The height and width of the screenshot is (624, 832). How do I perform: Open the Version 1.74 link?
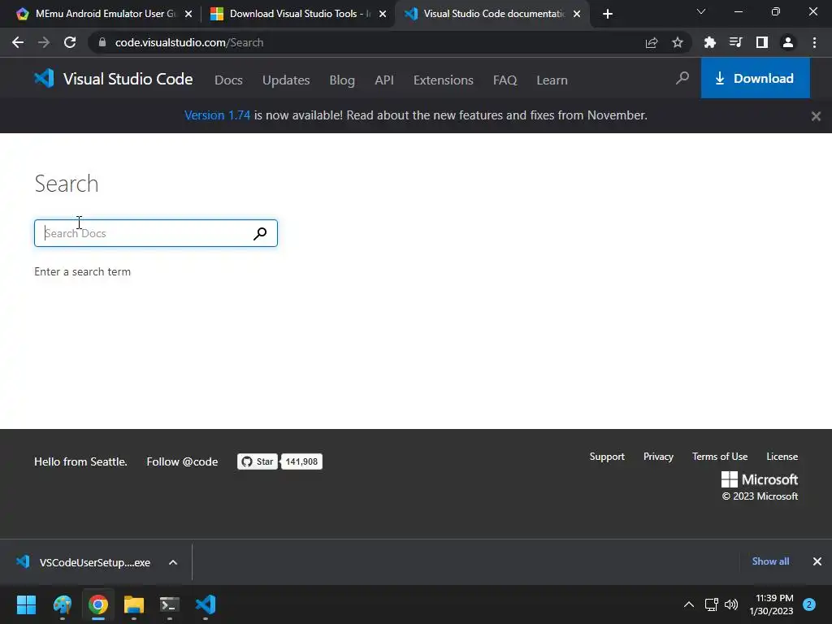(217, 115)
